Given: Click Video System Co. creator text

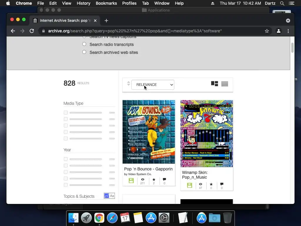Looking at the screenshot, I should coord(140,174).
